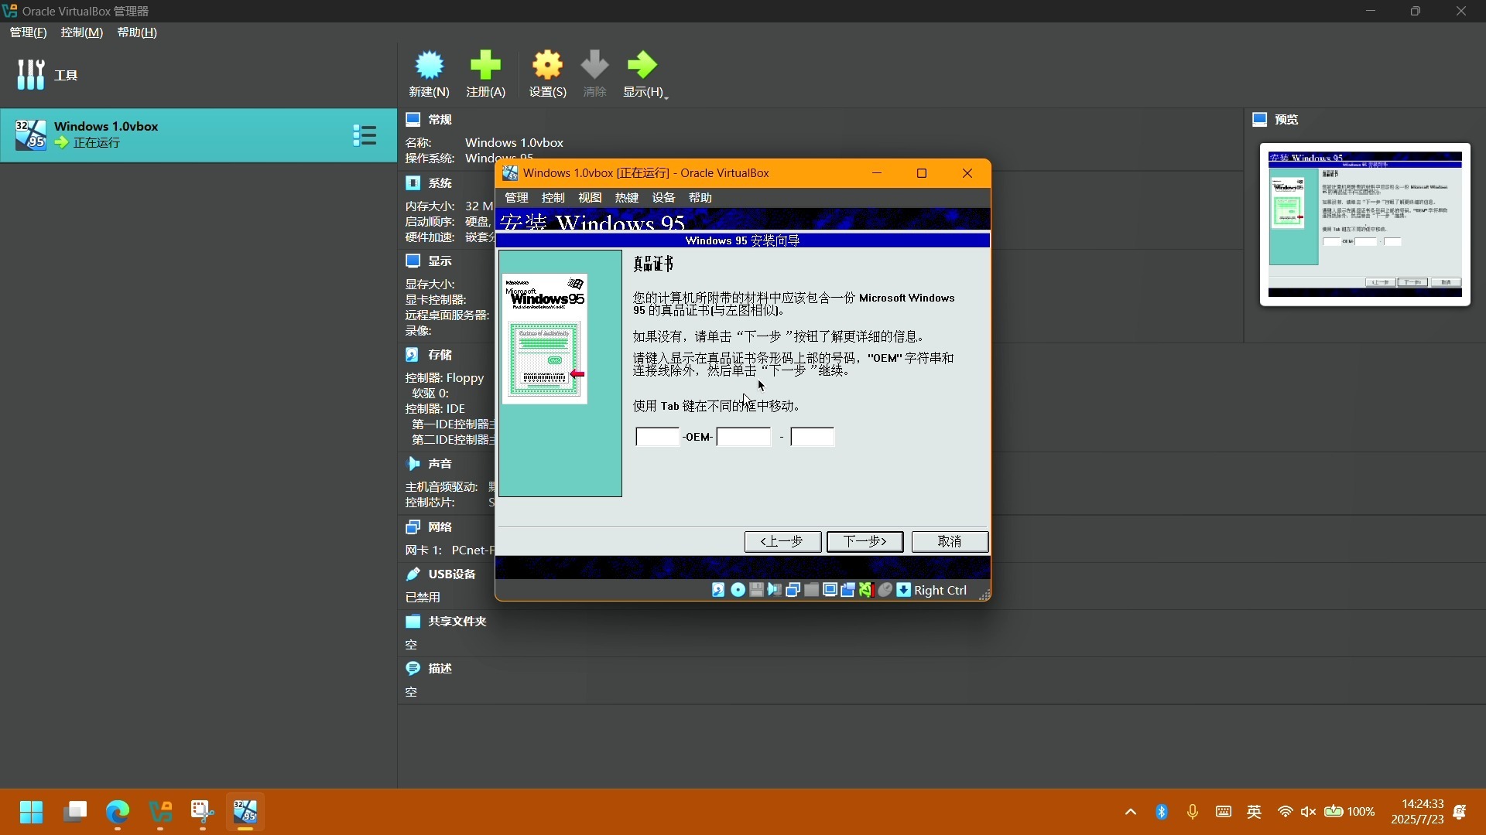The width and height of the screenshot is (1486, 835).
Task: Click the first product key field before OEM
Action: (658, 437)
